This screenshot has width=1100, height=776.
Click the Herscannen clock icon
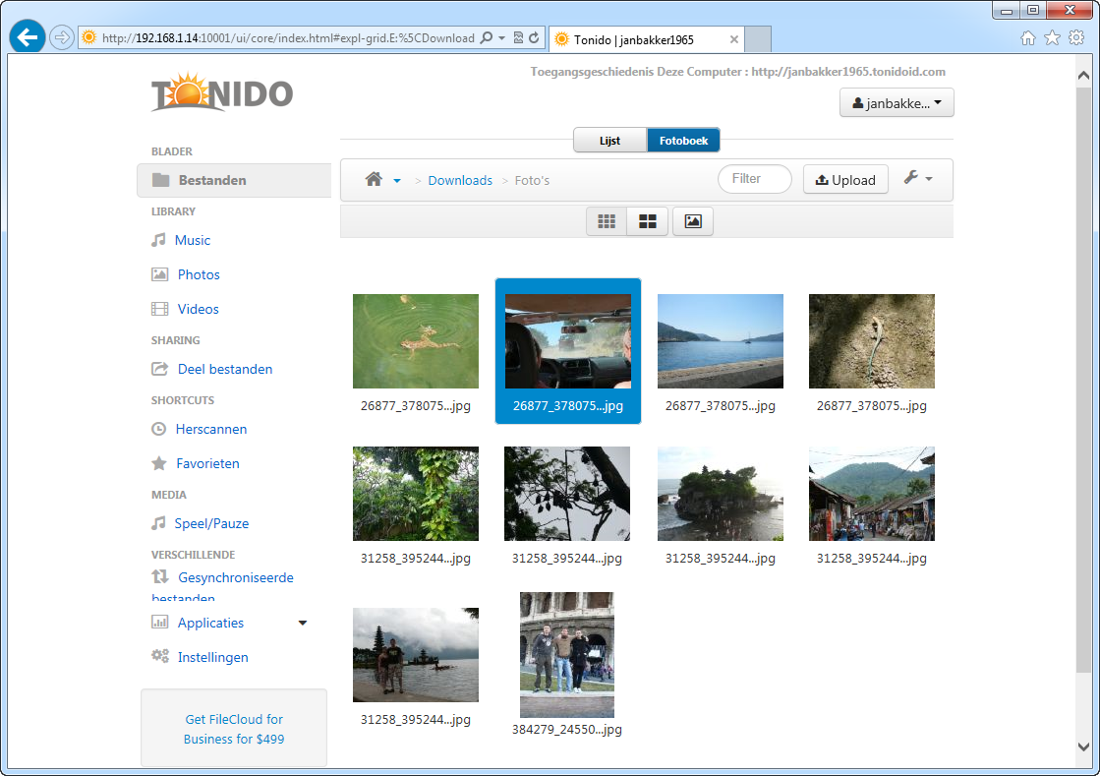coord(159,429)
